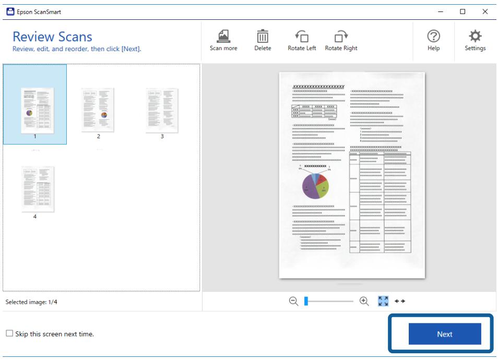Fit page to width arrows icon

400,301
